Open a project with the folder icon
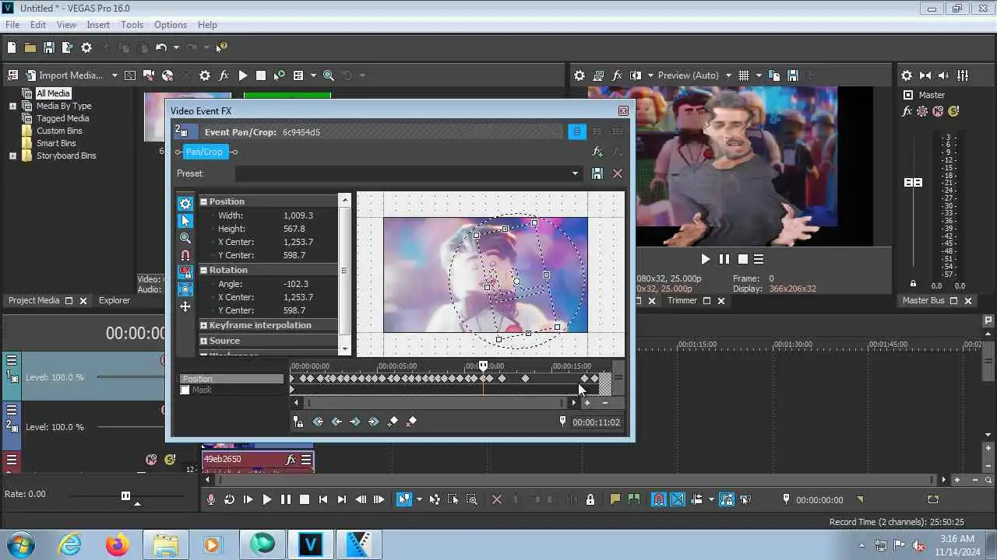Viewport: 997px width, 560px height. pyautogui.click(x=30, y=47)
